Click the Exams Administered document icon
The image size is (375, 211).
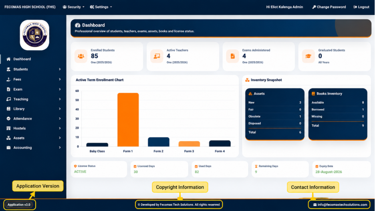[x=232, y=56]
